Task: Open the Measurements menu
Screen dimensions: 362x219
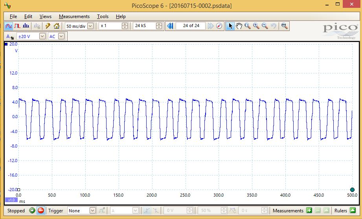Action: (74, 16)
